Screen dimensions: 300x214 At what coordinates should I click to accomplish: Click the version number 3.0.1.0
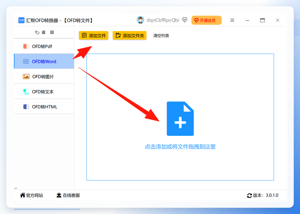click(272, 195)
